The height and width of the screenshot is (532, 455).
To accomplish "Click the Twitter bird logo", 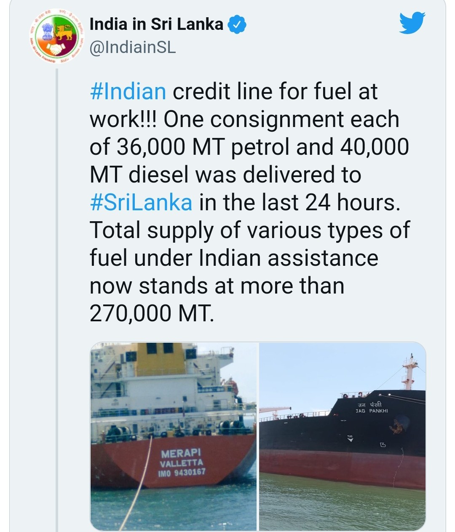I will tap(412, 23).
